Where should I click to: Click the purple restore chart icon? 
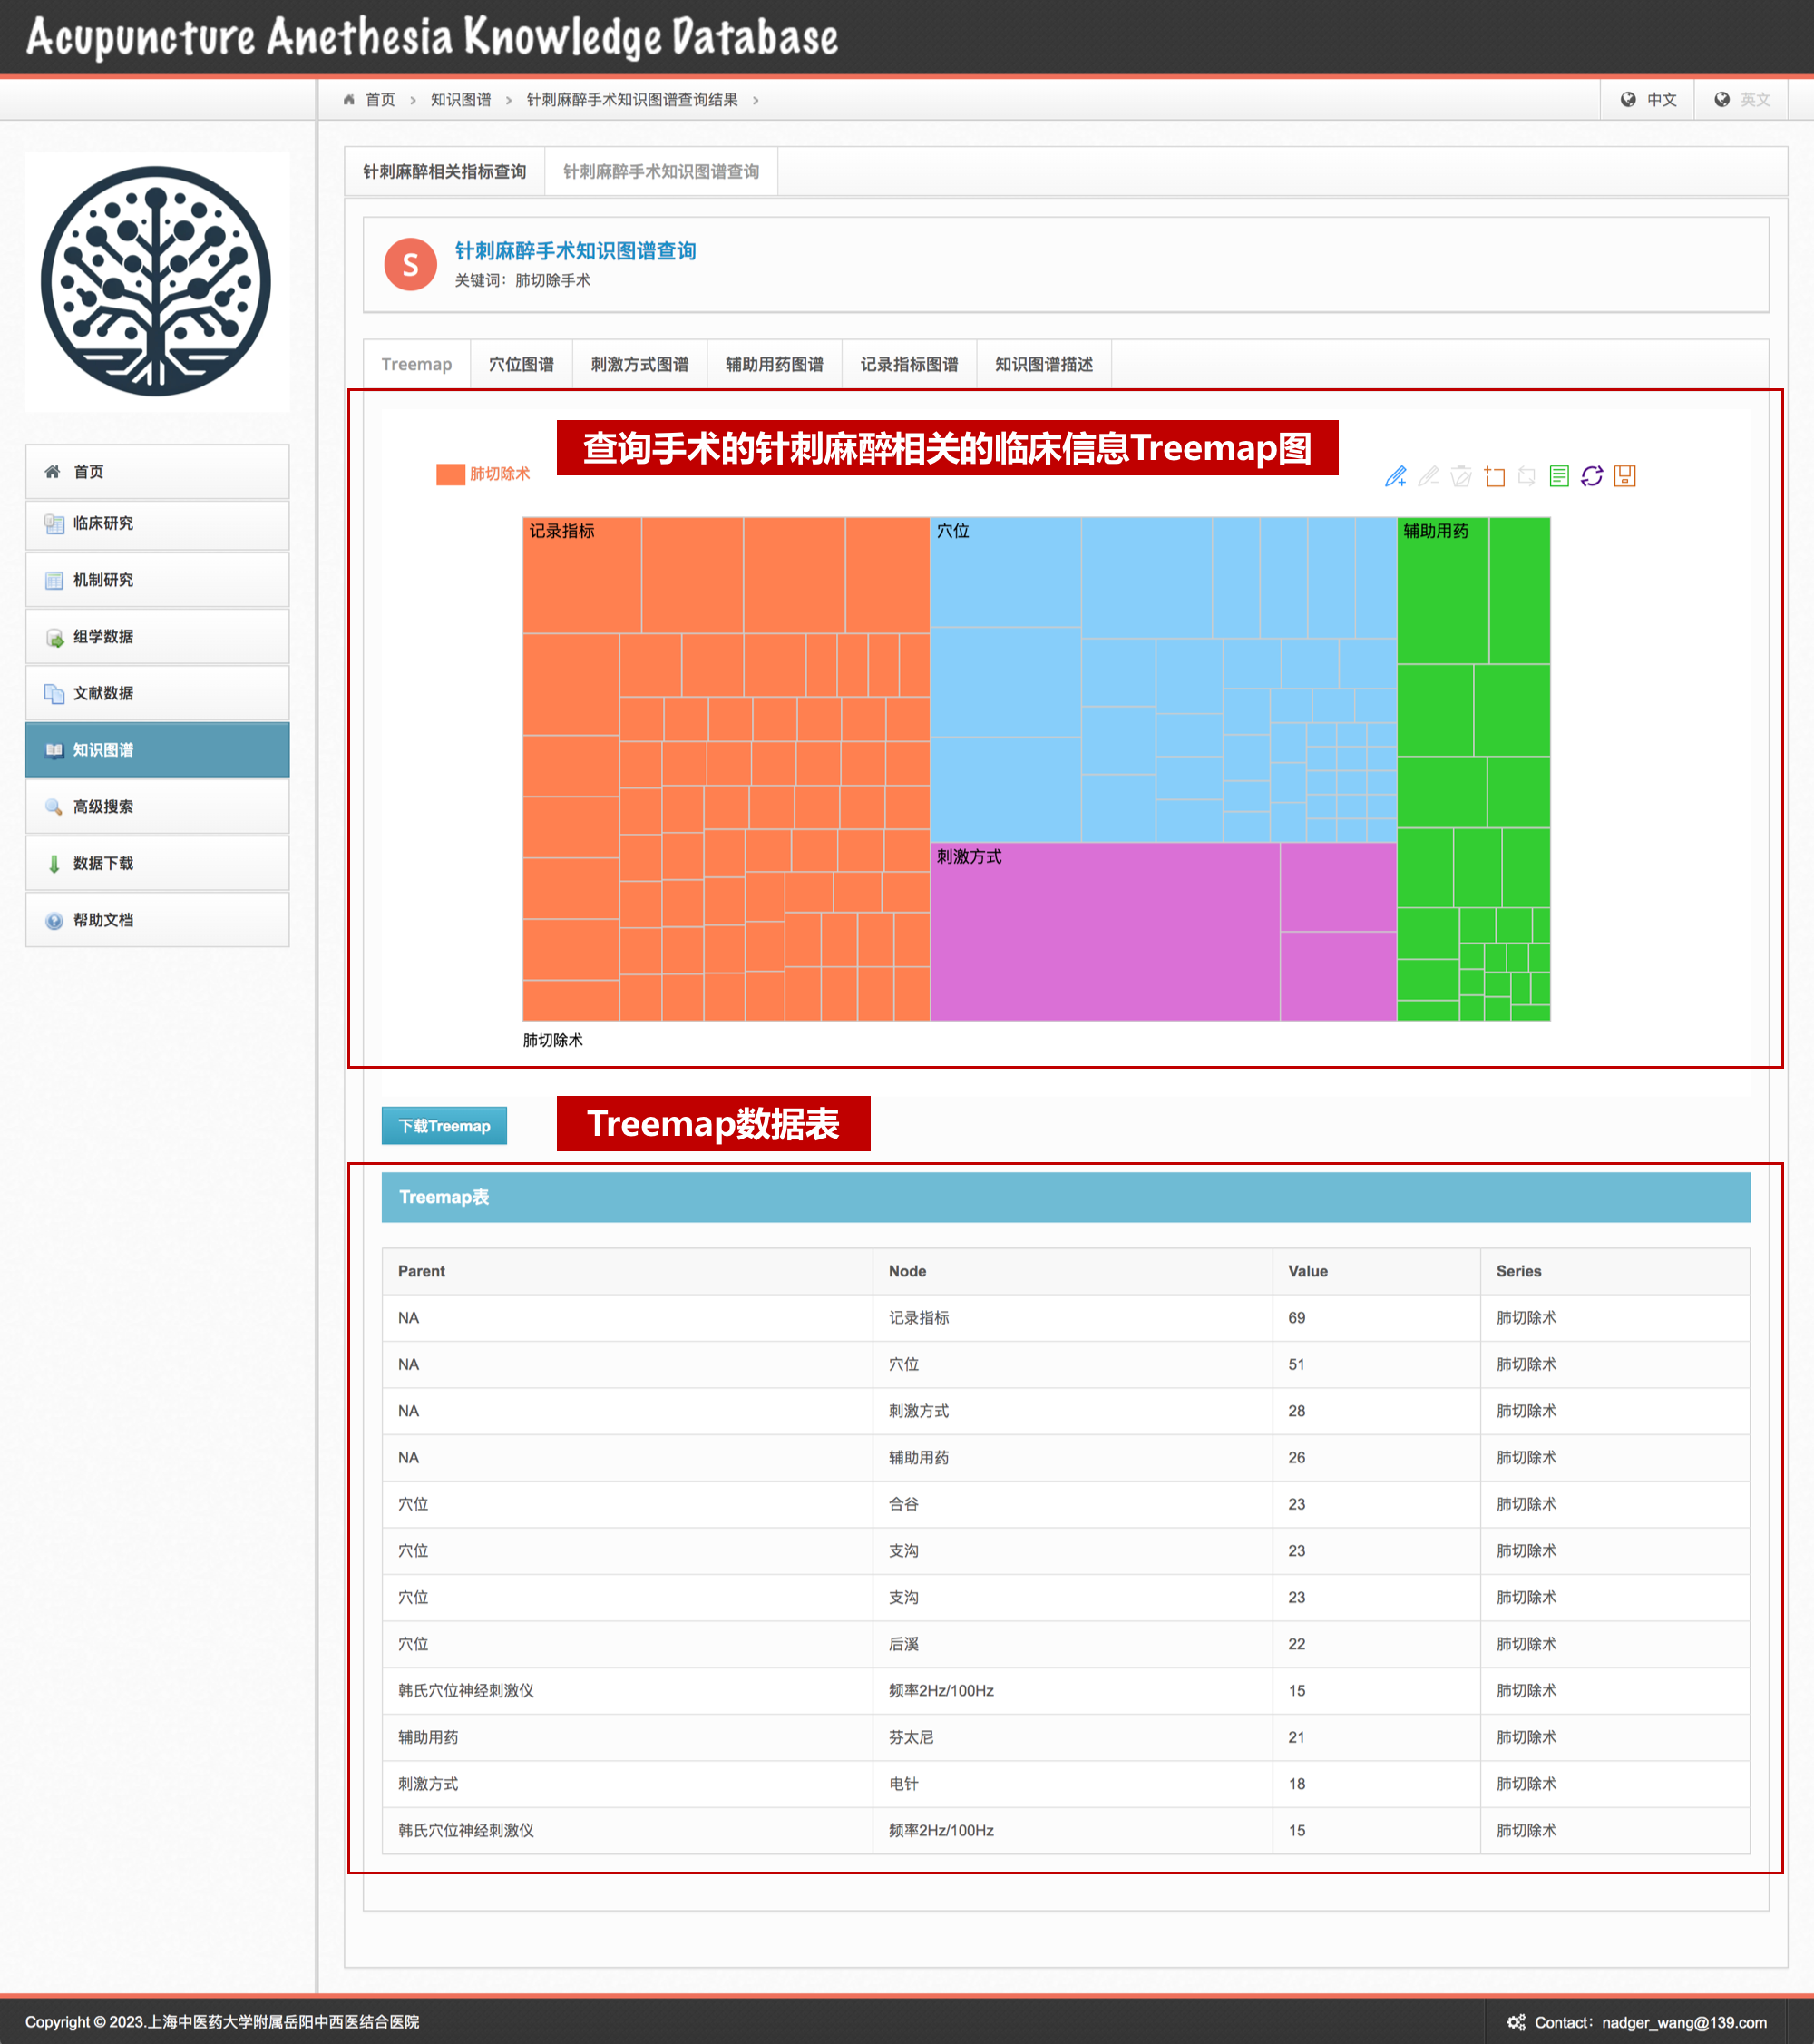[x=1592, y=476]
